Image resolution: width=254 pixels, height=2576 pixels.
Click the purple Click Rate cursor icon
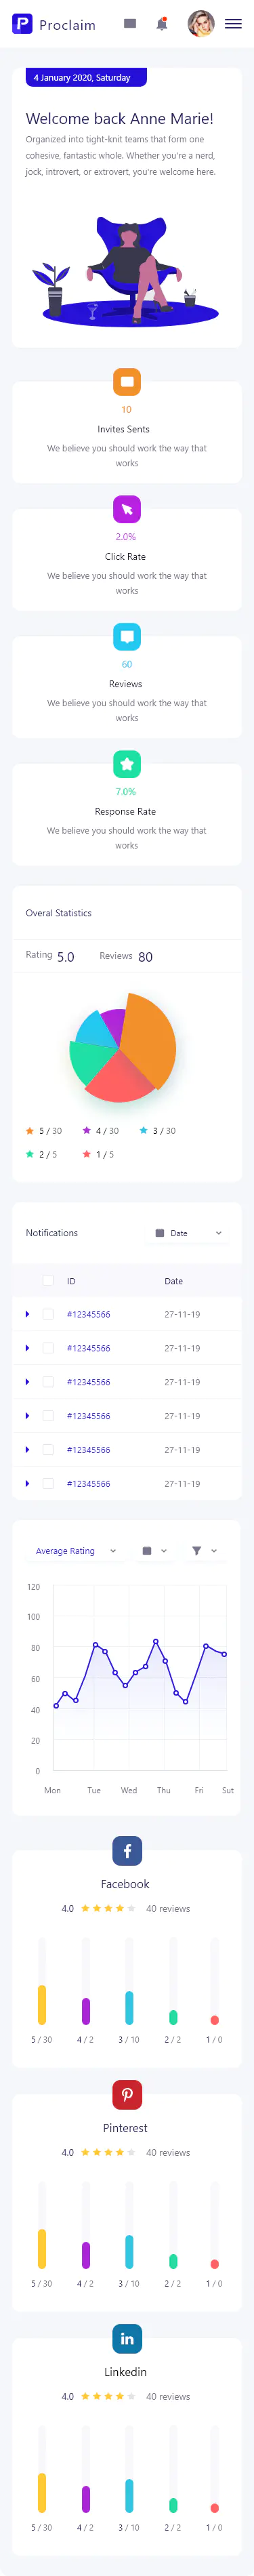pos(127,509)
